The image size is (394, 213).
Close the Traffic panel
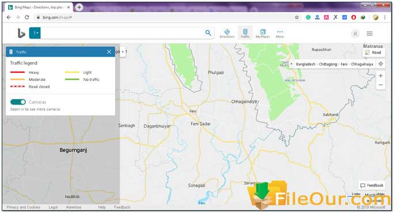(x=109, y=52)
